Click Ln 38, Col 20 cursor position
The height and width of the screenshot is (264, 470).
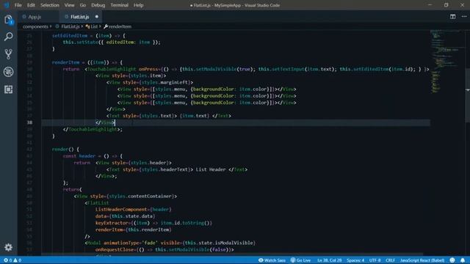click(x=330, y=260)
